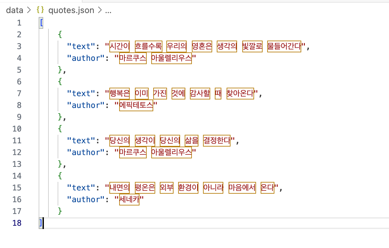
Task: Click the JSON braces icon in breadcrumb
Action: [40, 10]
